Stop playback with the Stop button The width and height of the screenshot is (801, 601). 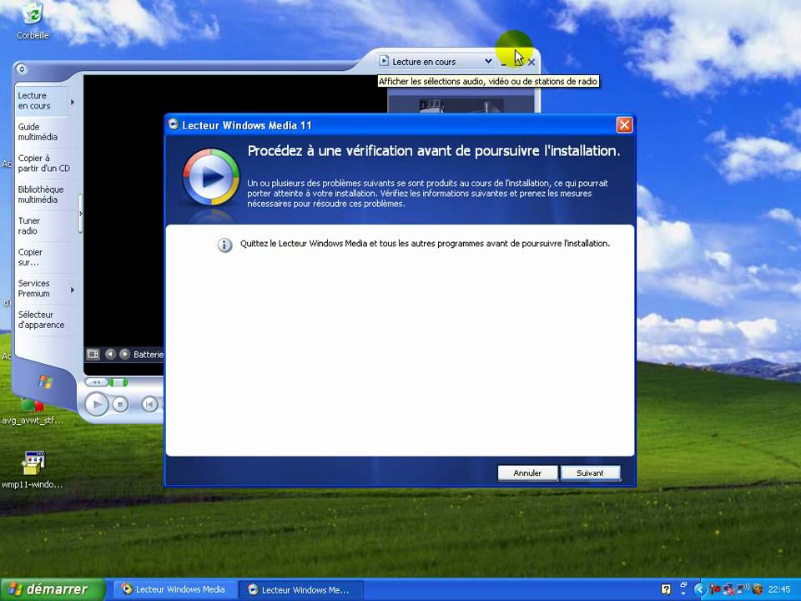pyautogui.click(x=120, y=405)
